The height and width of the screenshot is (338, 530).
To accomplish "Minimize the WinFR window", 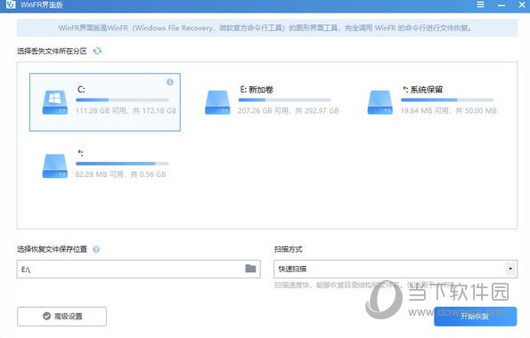I will click(x=501, y=5).
